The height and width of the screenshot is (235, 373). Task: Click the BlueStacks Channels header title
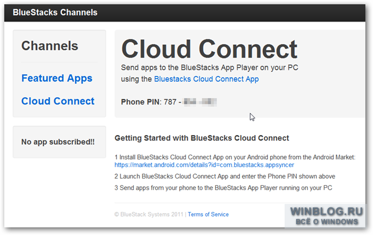[x=55, y=13]
